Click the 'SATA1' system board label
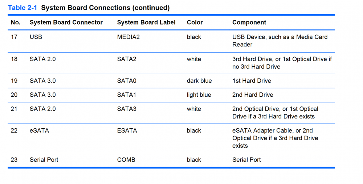Image resolution: width=363 pixels, height=184 pixels. click(x=126, y=95)
